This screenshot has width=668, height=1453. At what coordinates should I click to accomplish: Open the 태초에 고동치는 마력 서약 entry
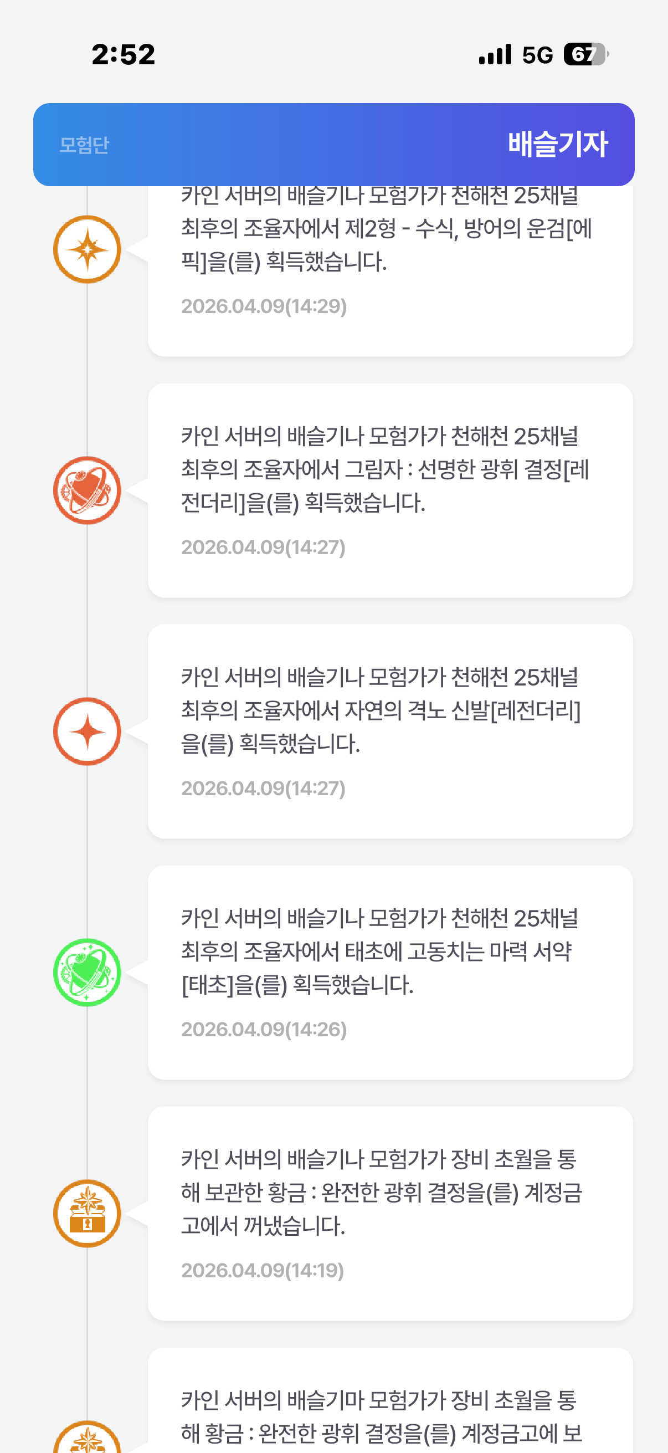tap(389, 972)
